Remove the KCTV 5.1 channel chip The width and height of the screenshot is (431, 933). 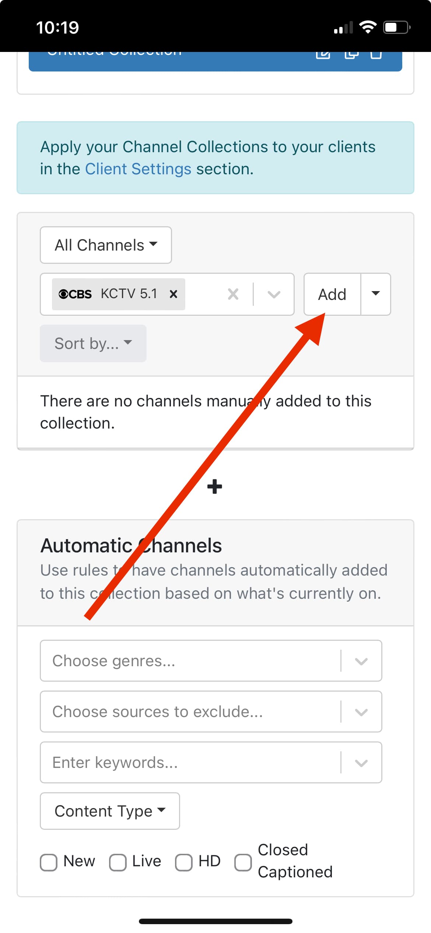click(173, 294)
